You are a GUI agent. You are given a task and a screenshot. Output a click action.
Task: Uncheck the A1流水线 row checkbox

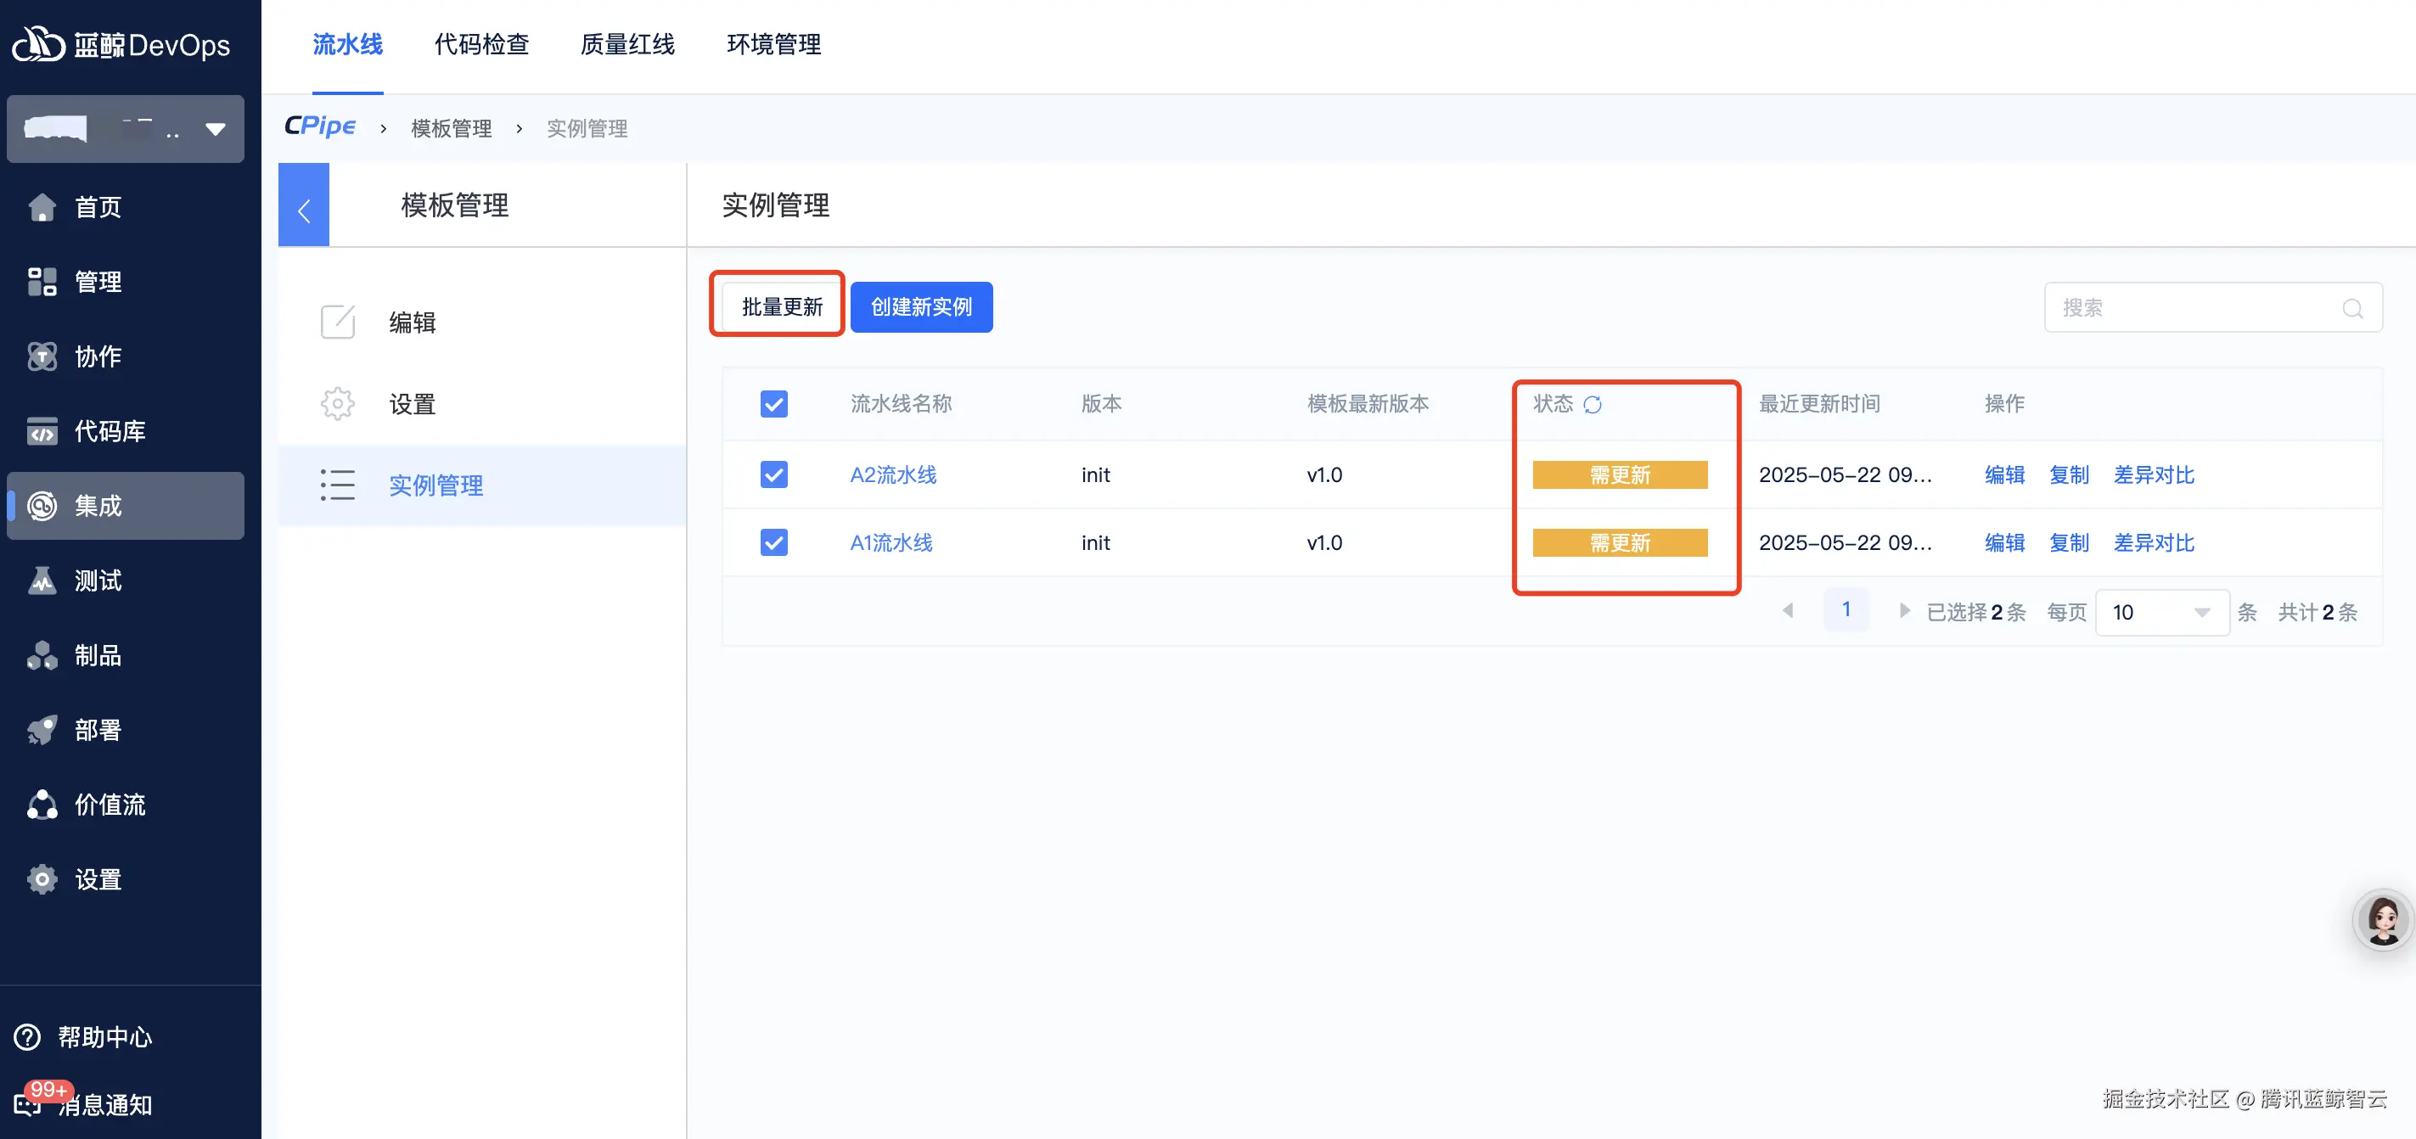(x=773, y=541)
